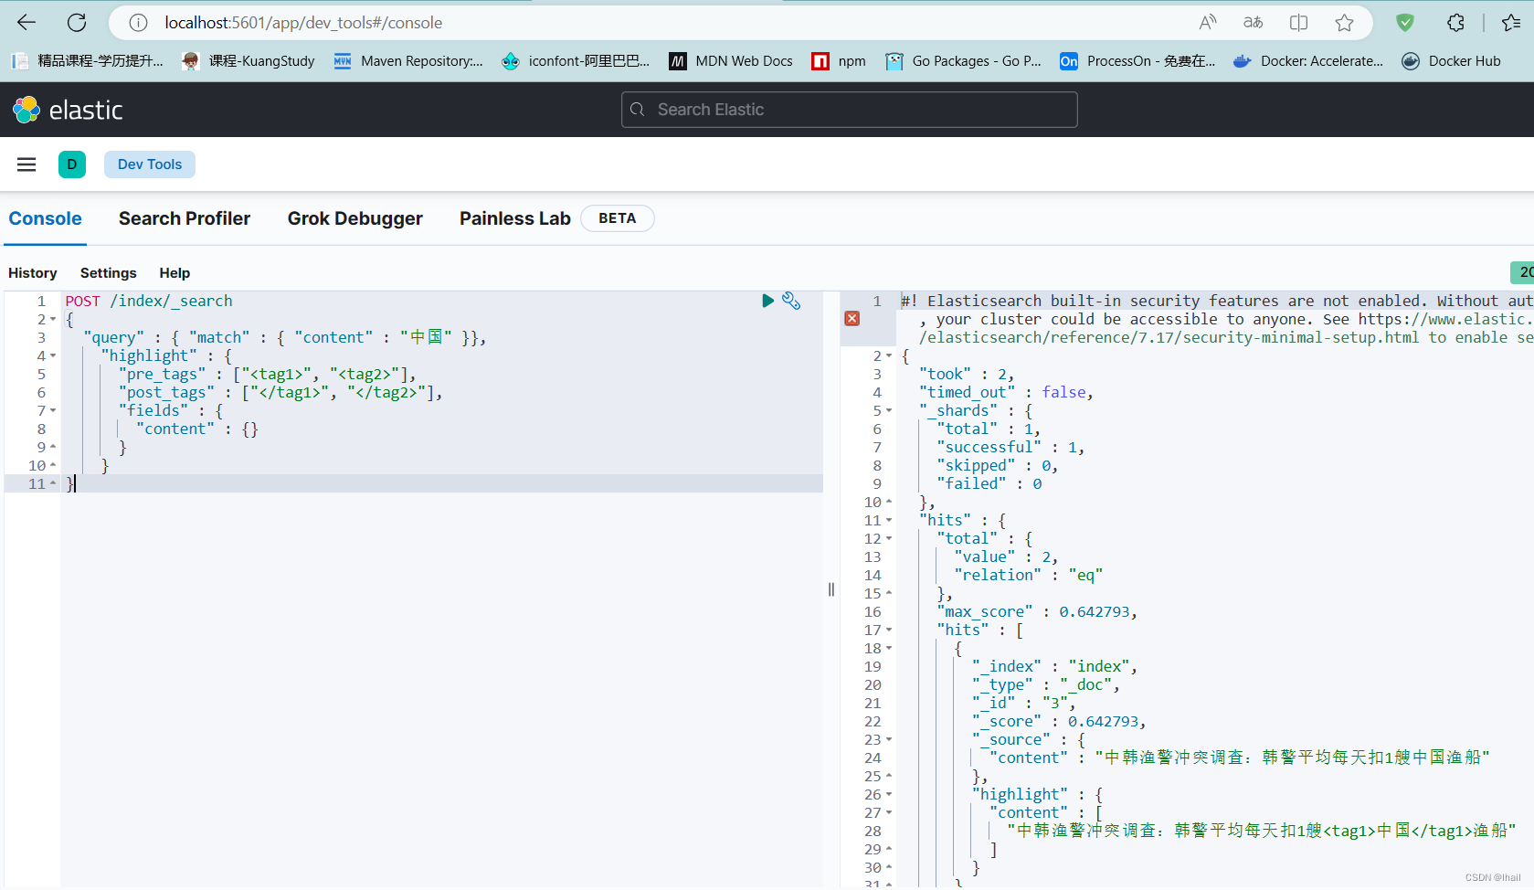Click the "successful" : 1 output line
This screenshot has width=1534, height=890.
[x=1010, y=447]
